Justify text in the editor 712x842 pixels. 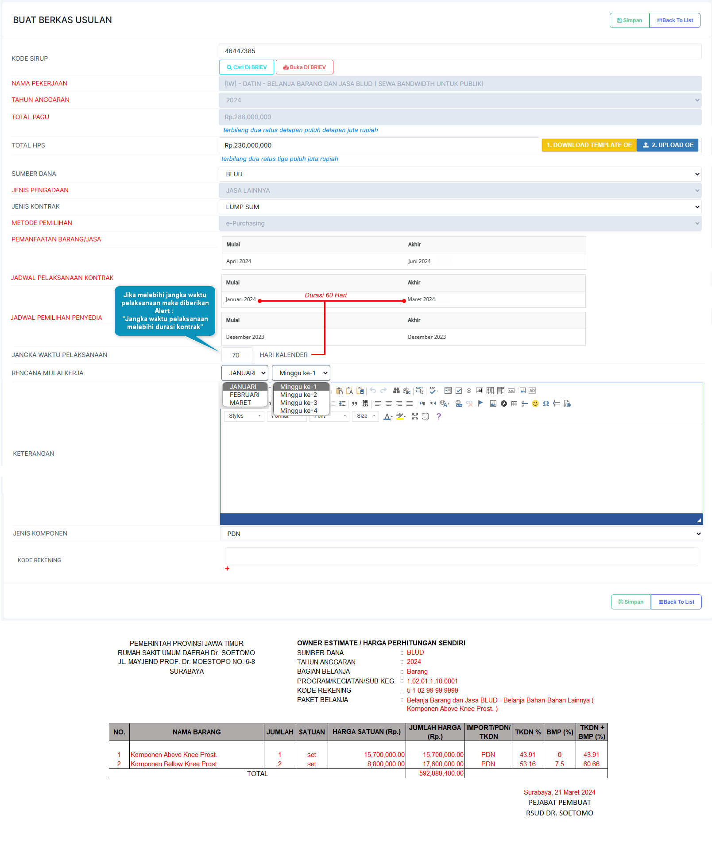tap(410, 404)
